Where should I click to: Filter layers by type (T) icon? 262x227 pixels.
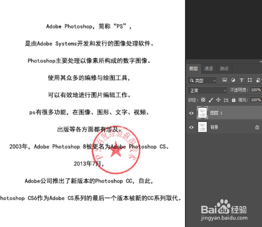241,80
